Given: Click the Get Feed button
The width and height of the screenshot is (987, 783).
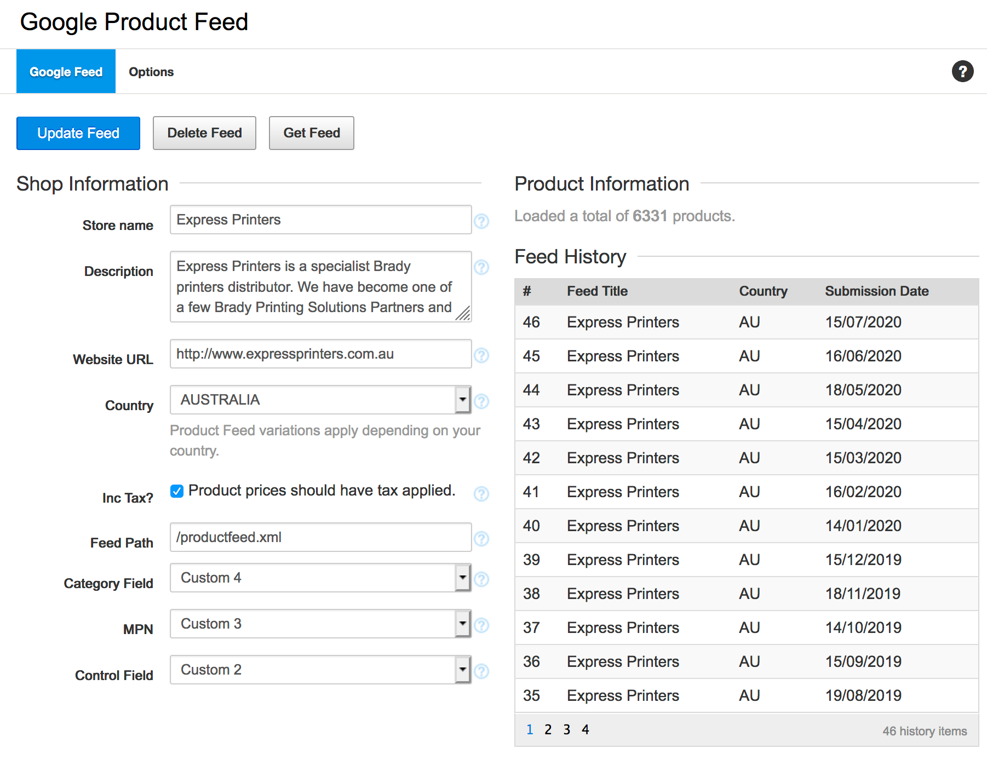Looking at the screenshot, I should tap(312, 133).
